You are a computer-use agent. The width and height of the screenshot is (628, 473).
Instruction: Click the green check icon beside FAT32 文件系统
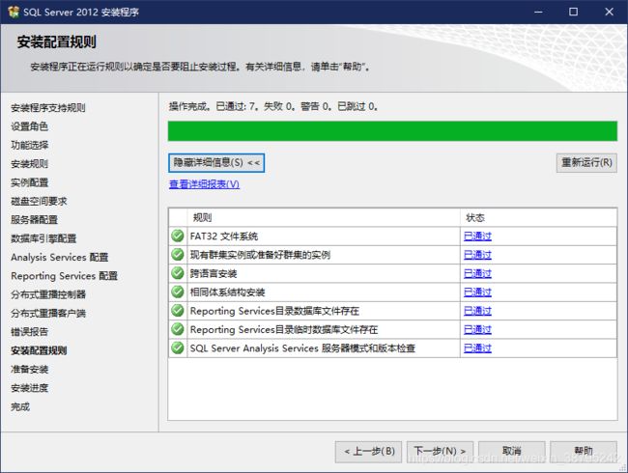click(x=178, y=236)
